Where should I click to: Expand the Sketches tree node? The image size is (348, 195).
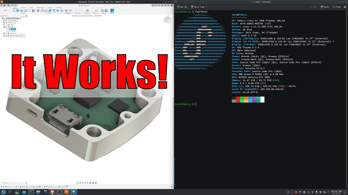coord(4,34)
